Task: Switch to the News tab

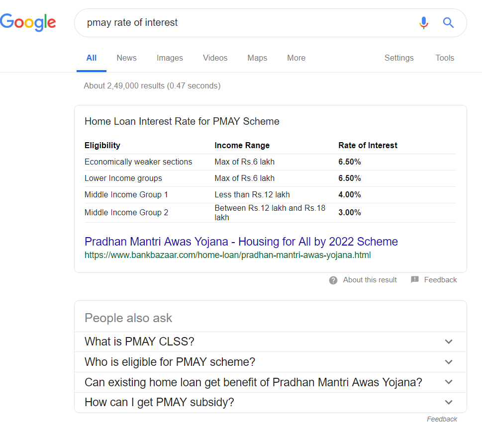Action: click(x=127, y=58)
